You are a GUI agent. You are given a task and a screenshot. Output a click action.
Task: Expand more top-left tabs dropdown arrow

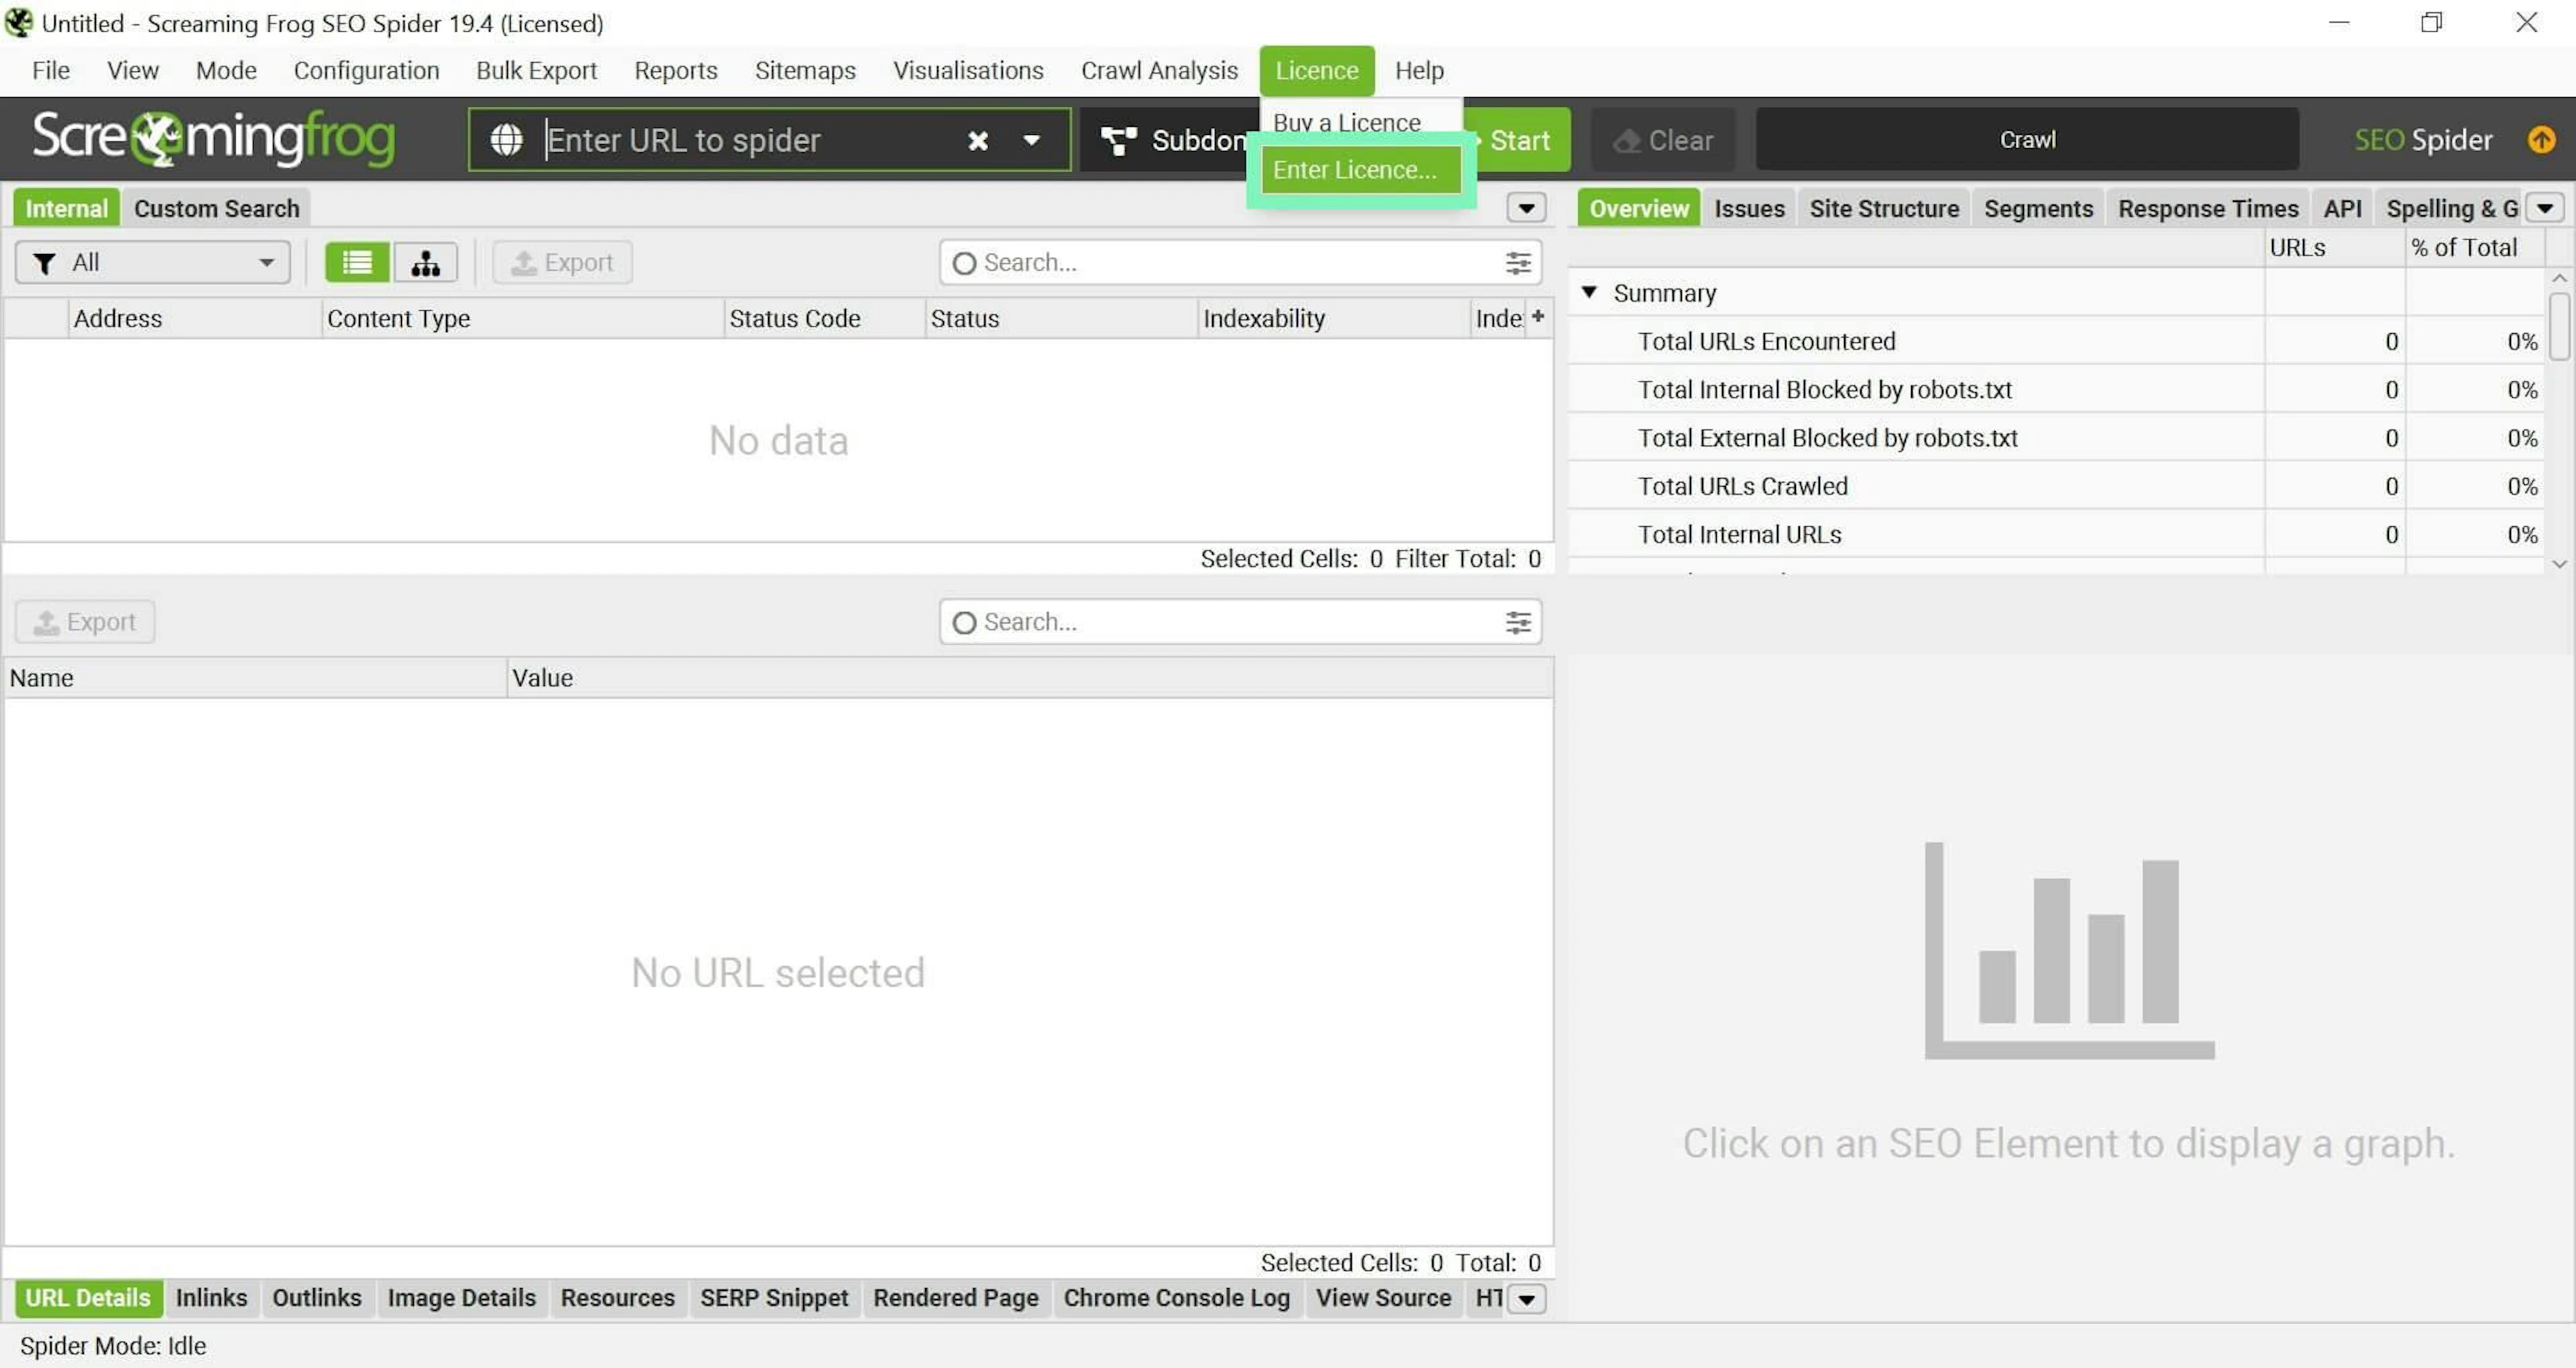tap(1526, 208)
